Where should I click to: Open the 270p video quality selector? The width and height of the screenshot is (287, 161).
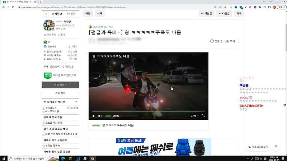[x=194, y=116]
